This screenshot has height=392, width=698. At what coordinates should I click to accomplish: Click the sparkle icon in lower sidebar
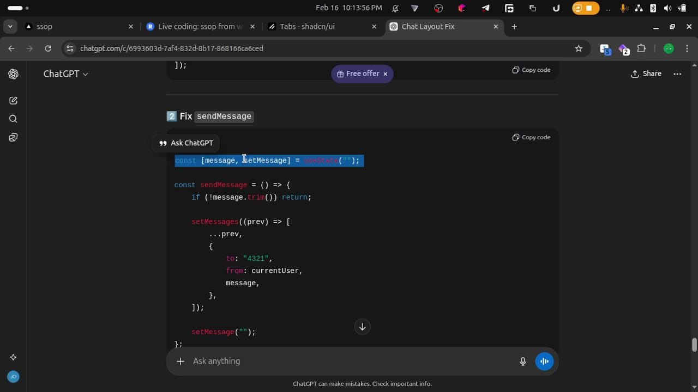14,358
